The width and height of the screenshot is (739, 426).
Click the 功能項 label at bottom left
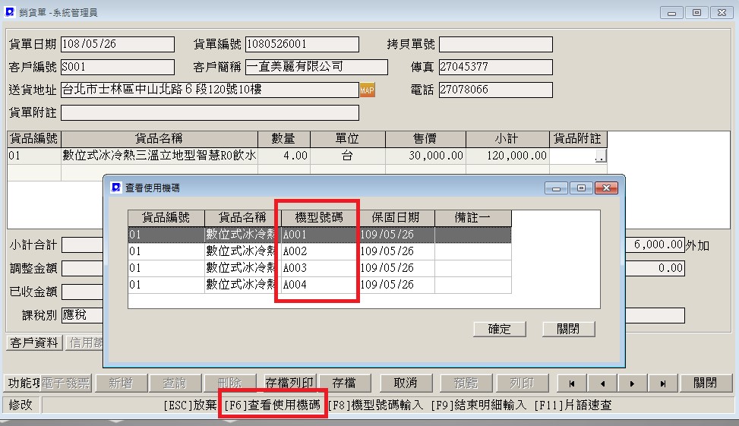24,383
